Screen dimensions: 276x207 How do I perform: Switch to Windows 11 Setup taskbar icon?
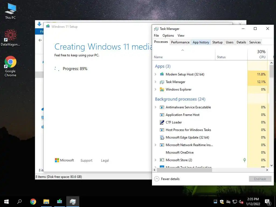pos(60,202)
